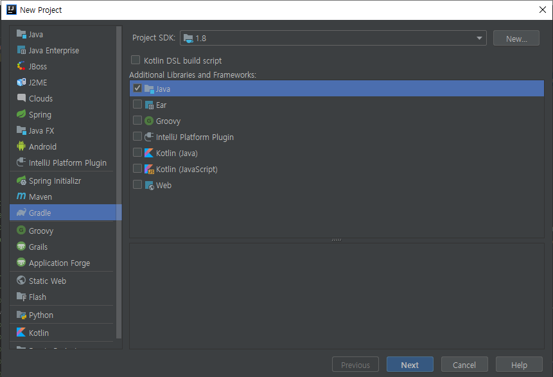The image size is (553, 377).
Task: Click the Next button
Action: (410, 365)
